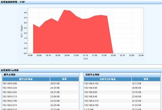Select source IP 192.168.9.113 row
The width and height of the screenshot is (162, 110).
point(40,96)
